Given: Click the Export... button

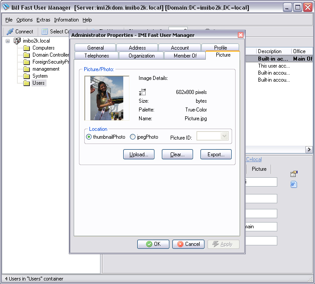Looking at the screenshot, I should point(216,155).
